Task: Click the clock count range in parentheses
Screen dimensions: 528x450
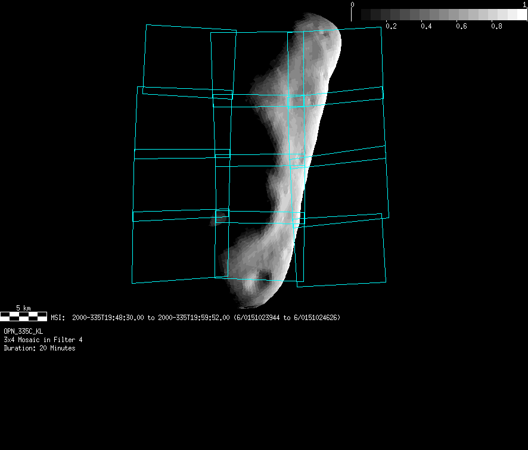Action: point(287,318)
